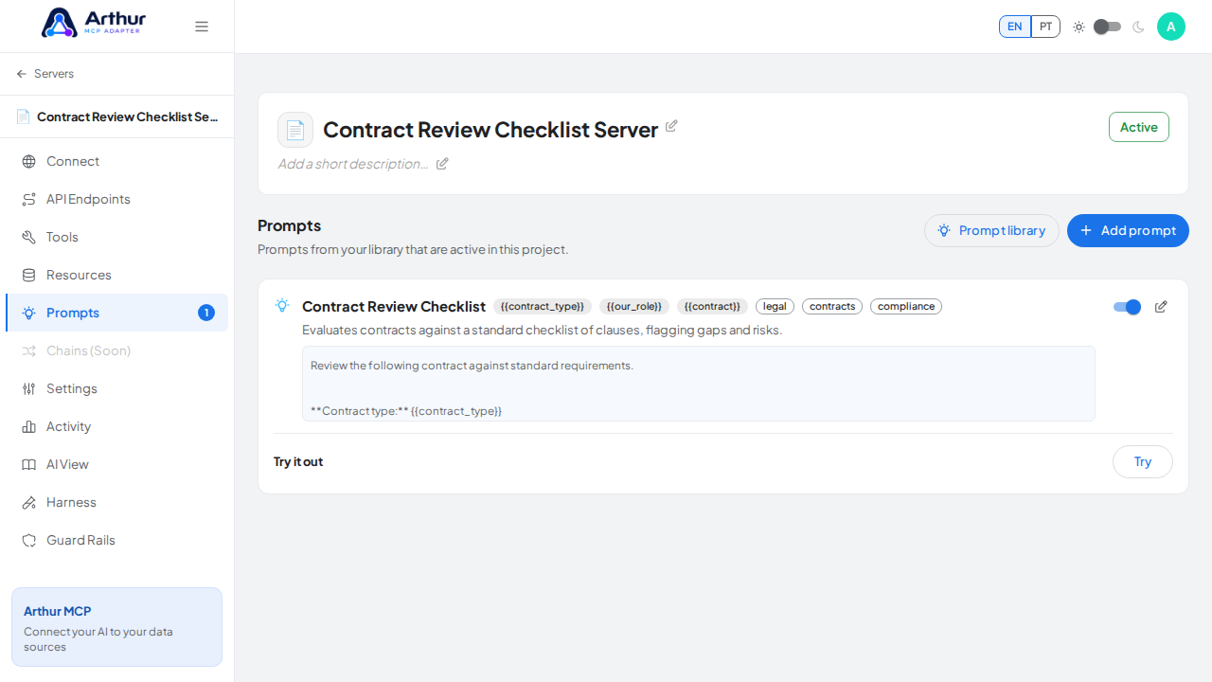Click the Settings sliders icon
This screenshot has width=1212, height=682.
point(28,388)
